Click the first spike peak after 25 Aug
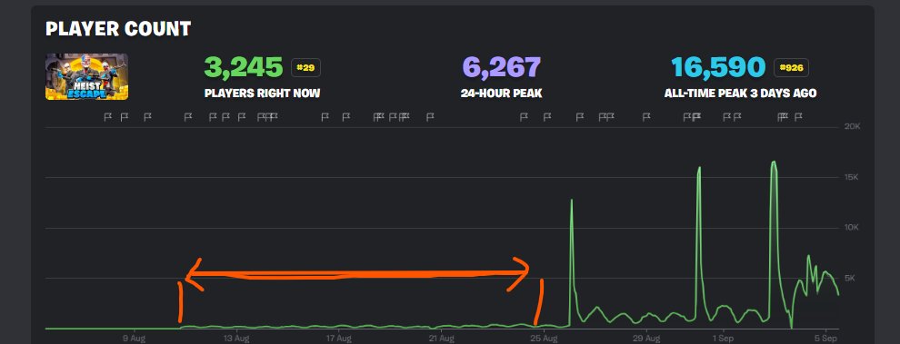 pos(572,200)
